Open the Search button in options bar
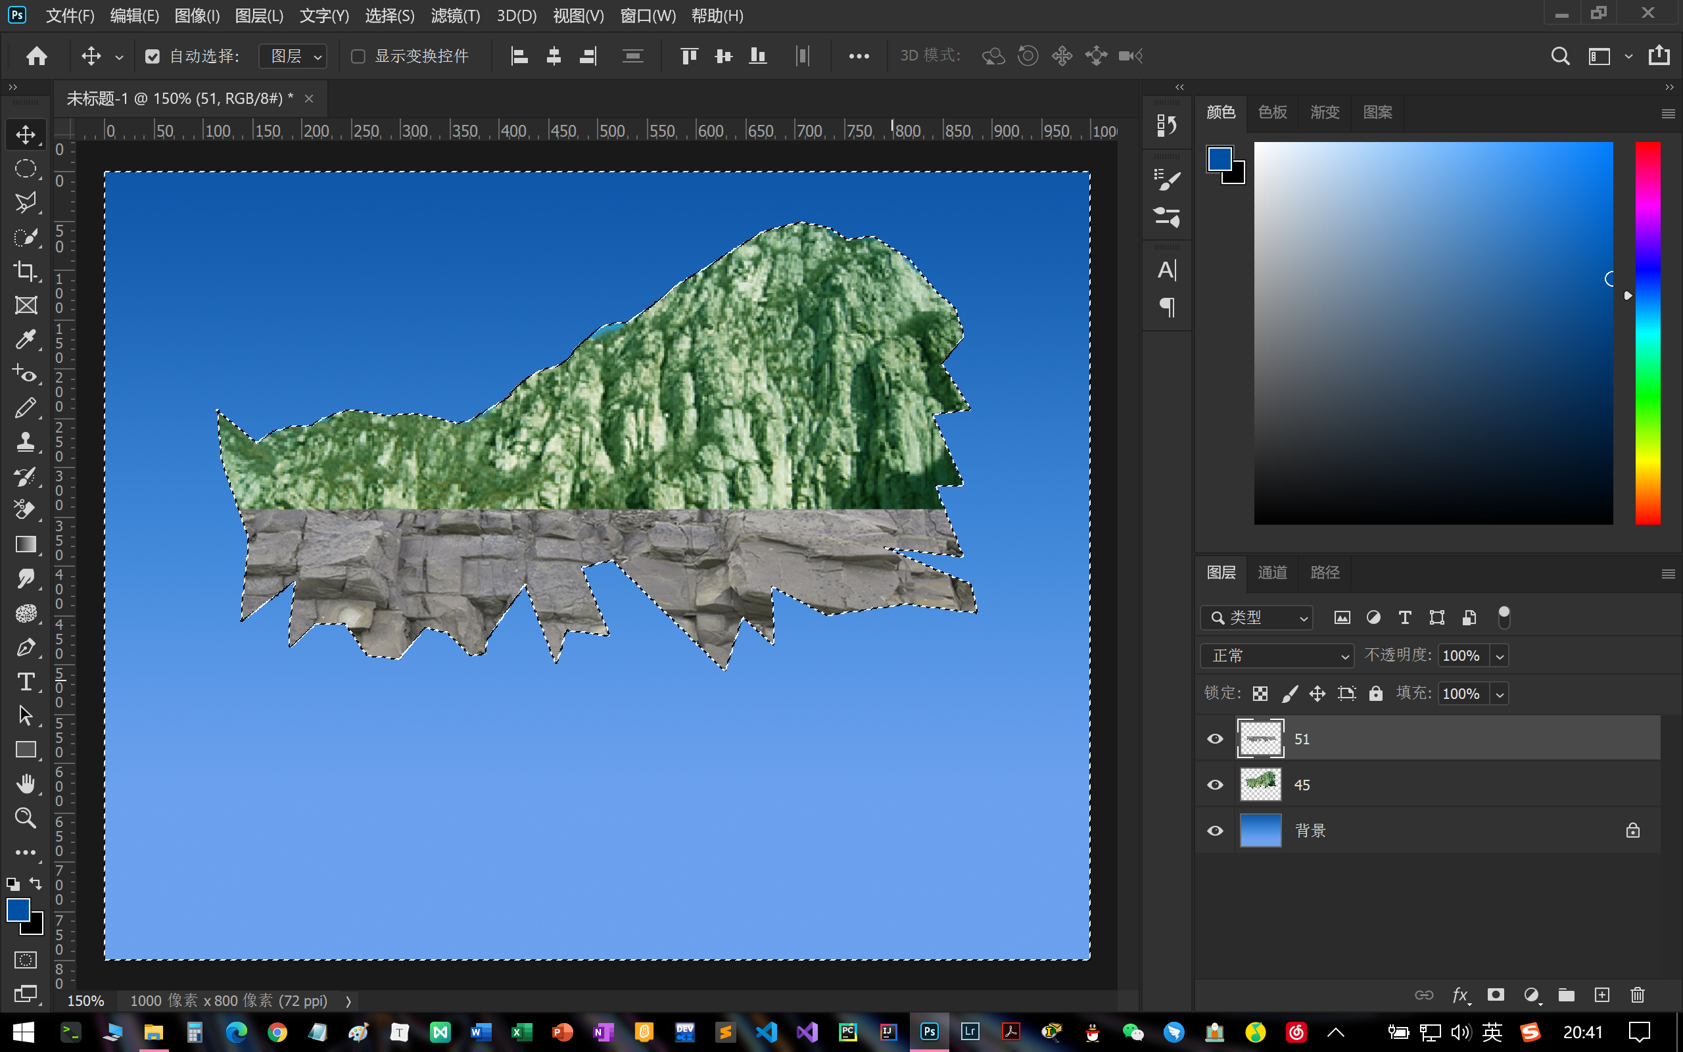This screenshot has height=1052, width=1683. pos(1560,57)
